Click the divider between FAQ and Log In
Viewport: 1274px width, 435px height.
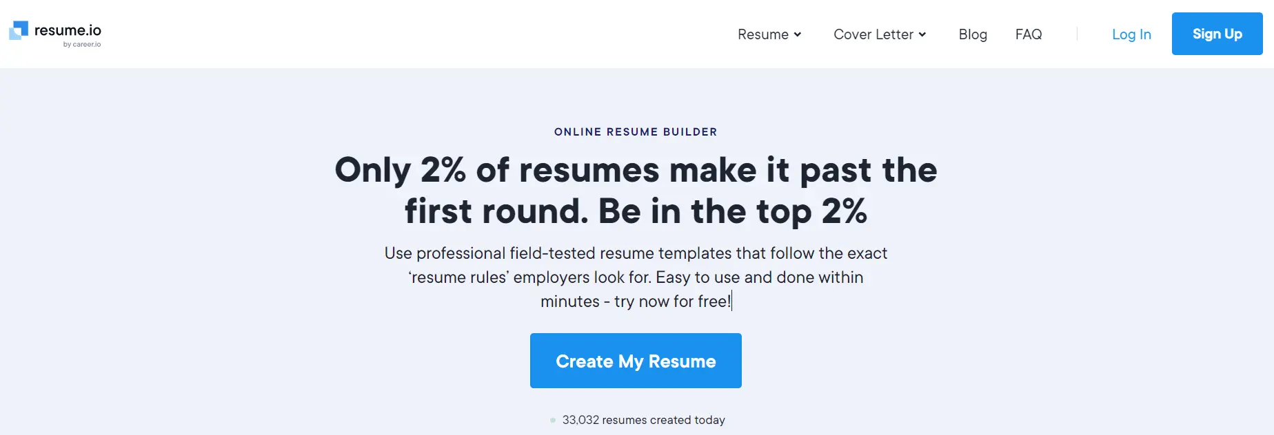coord(1077,34)
